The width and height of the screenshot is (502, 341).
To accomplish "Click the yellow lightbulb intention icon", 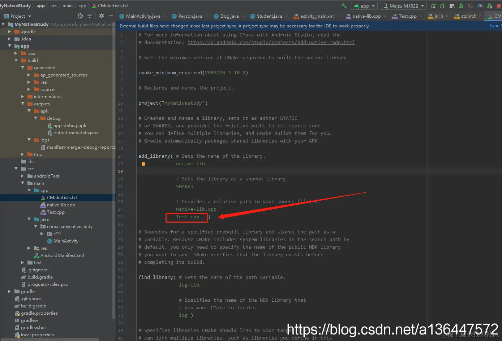I will coord(143,165).
